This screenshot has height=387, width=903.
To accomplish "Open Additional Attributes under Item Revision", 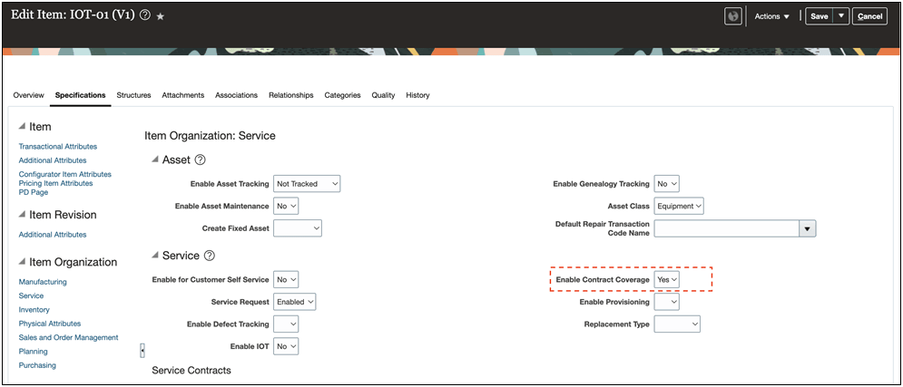I will click(53, 235).
